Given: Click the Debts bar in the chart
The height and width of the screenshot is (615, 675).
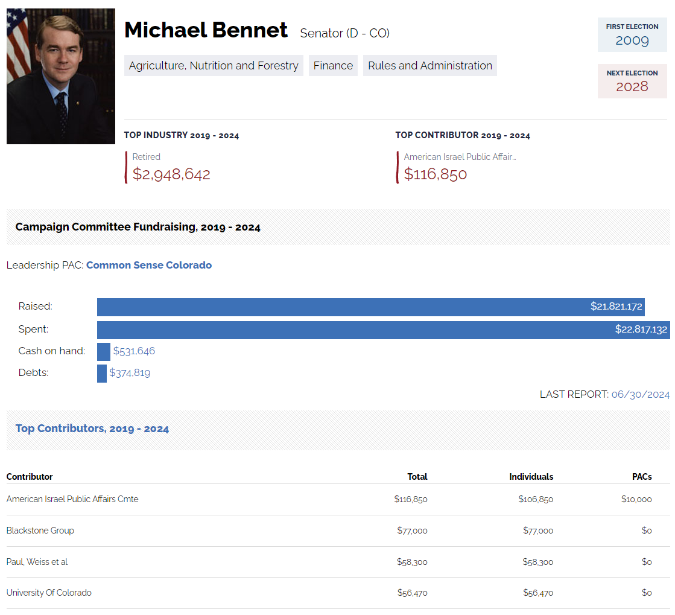Looking at the screenshot, I should click(102, 373).
